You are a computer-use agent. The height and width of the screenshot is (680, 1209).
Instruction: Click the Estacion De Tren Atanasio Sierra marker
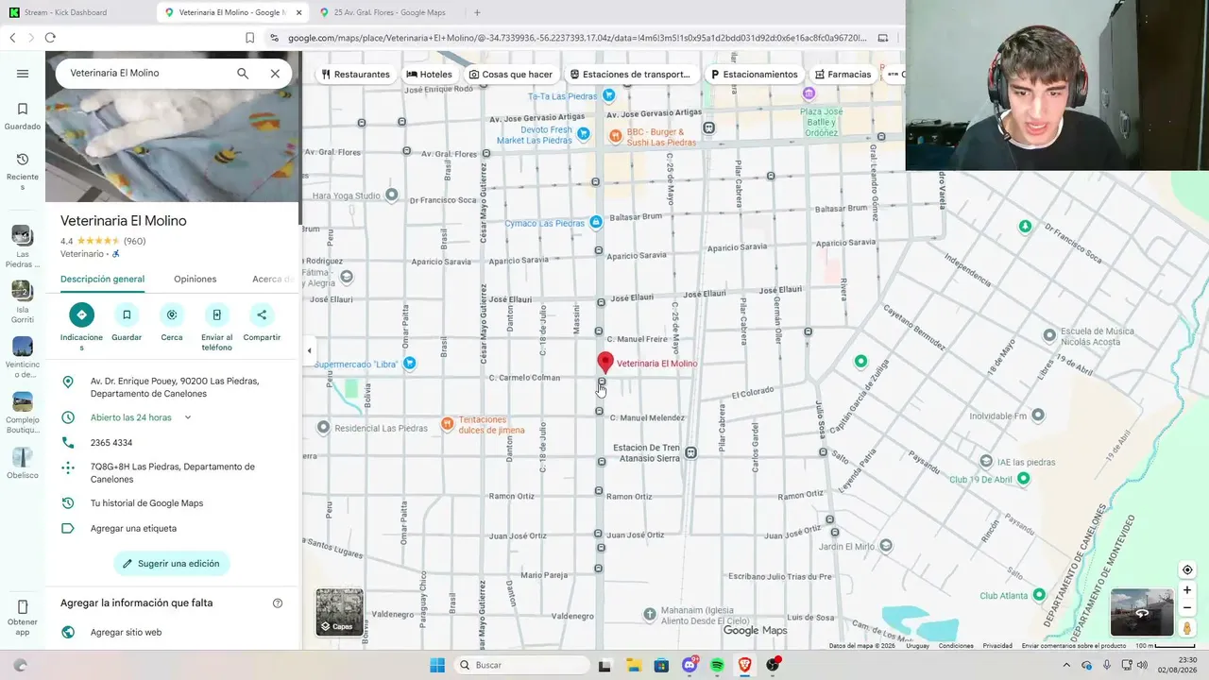[691, 453]
